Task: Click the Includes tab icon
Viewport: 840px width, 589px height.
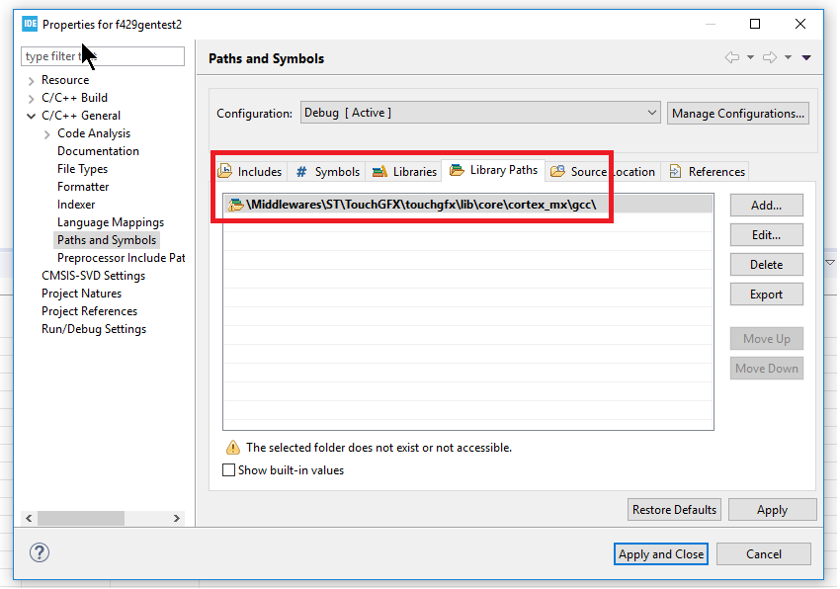Action: click(x=225, y=172)
